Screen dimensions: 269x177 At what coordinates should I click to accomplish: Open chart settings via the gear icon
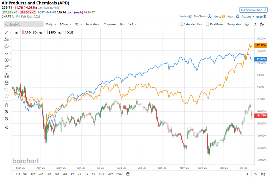pyautogui.click(x=247, y=24)
